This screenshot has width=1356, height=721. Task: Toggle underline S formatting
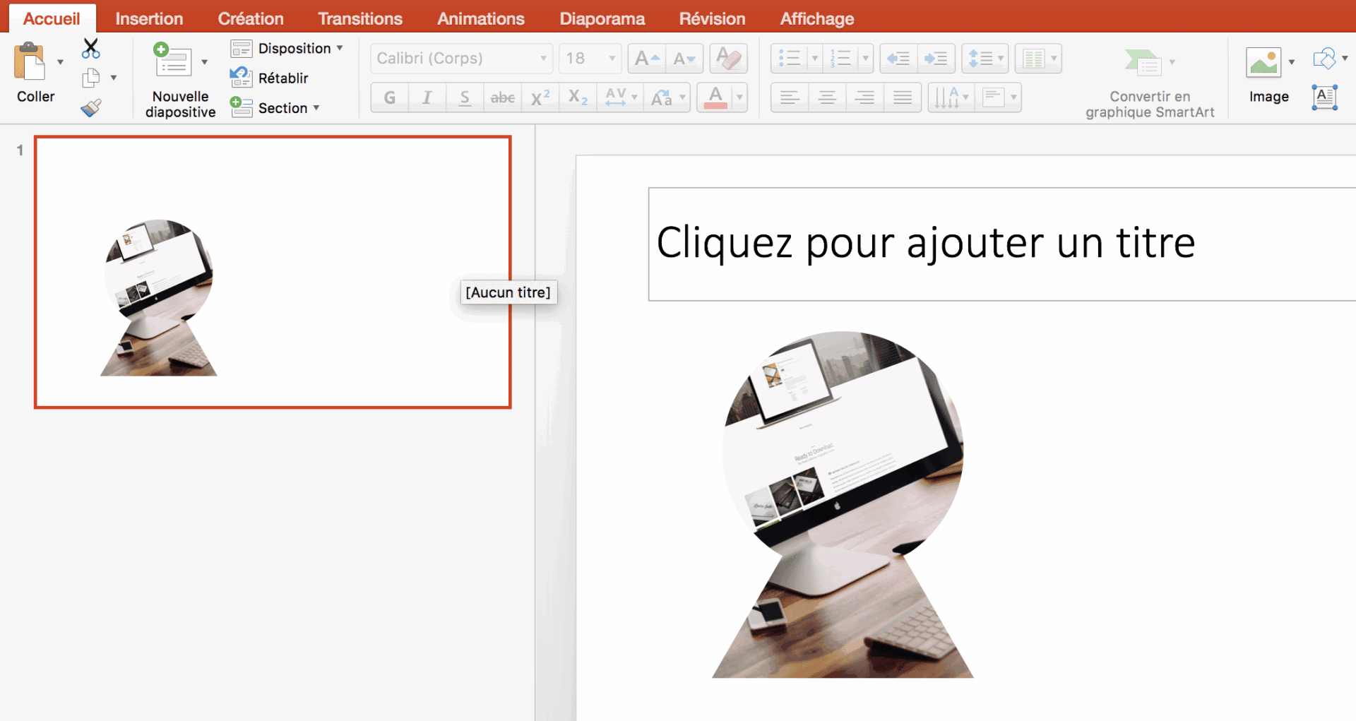click(x=465, y=97)
